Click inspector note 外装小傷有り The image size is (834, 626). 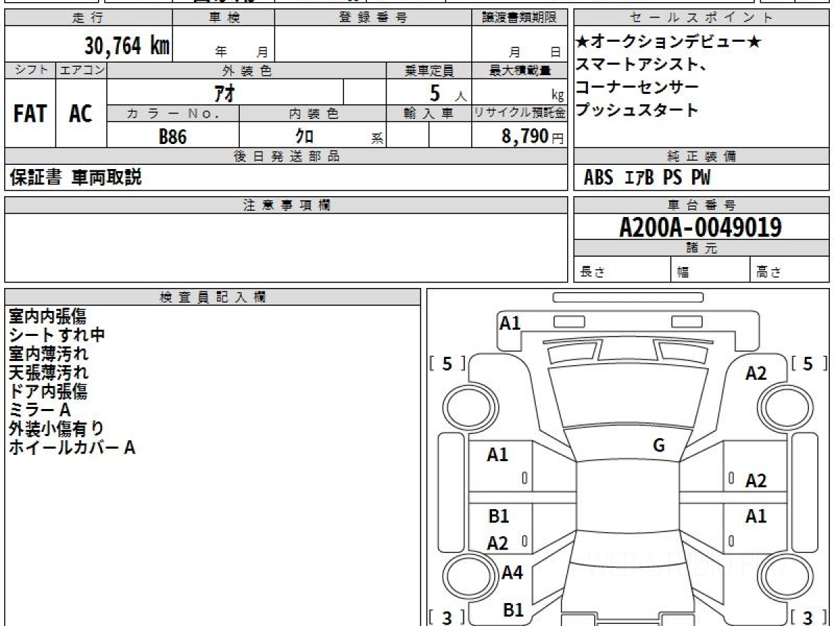(56, 429)
